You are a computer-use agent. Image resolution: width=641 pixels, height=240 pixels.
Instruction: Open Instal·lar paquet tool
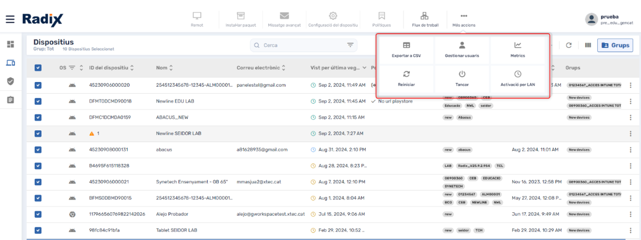pyautogui.click(x=241, y=16)
